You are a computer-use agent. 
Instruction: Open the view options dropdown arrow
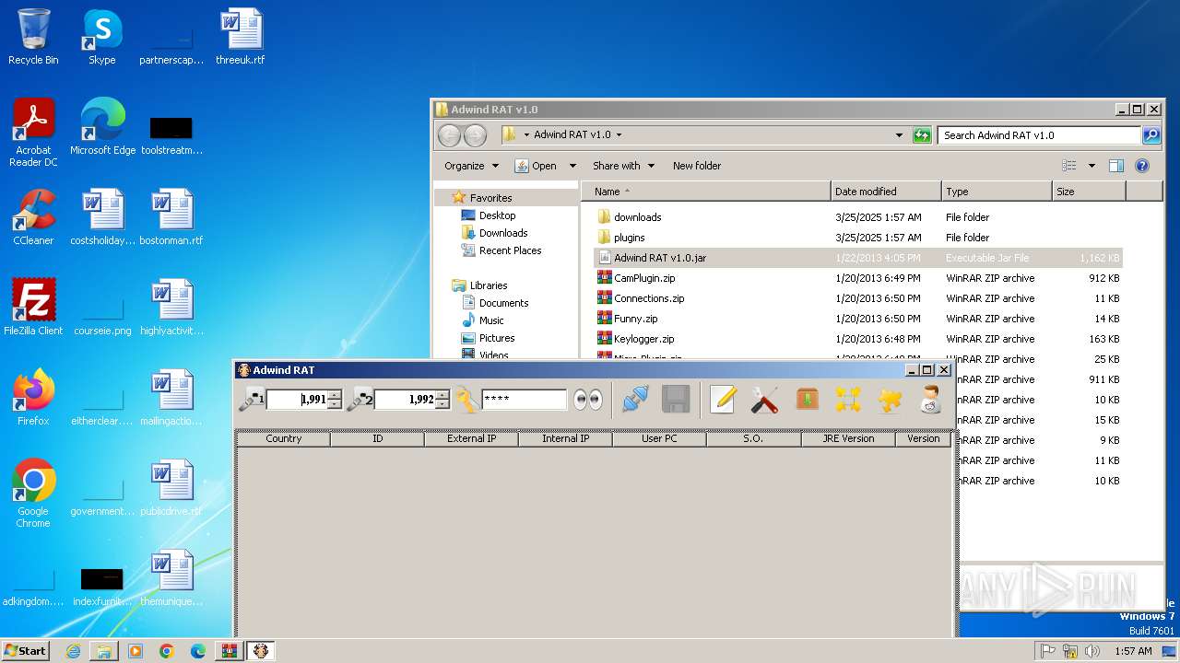[x=1091, y=166]
